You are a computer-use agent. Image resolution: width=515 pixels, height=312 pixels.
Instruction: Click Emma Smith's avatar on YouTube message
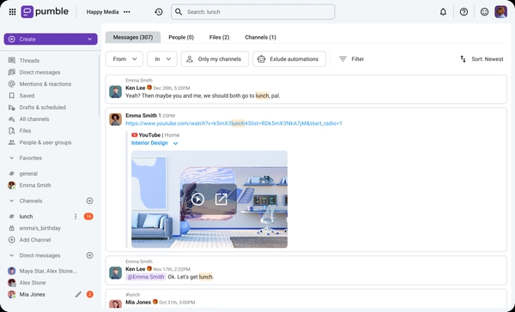[115, 119]
